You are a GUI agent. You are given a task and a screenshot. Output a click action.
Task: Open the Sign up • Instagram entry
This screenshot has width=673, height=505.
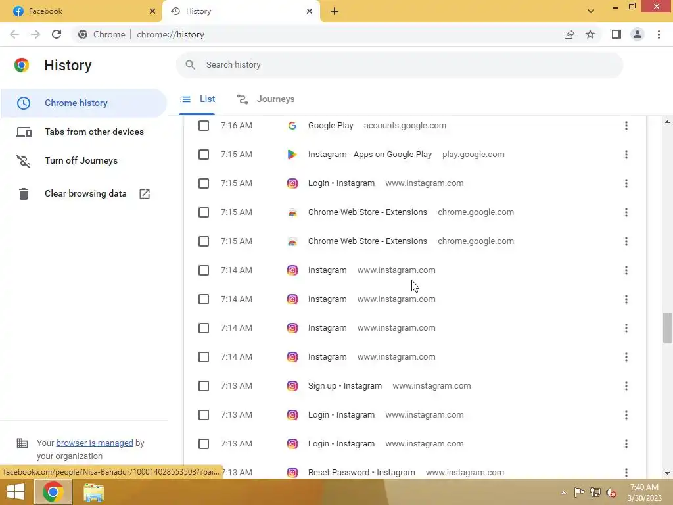[344, 385]
